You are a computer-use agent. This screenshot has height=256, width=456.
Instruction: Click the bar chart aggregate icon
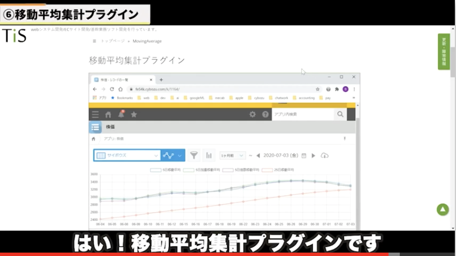(x=209, y=155)
